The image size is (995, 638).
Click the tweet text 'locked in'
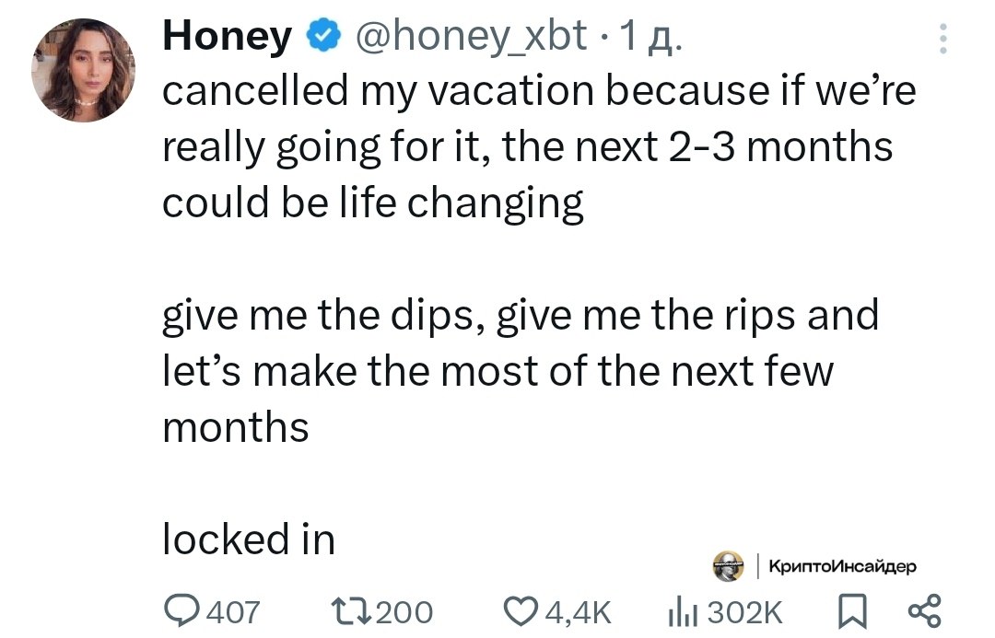248,539
